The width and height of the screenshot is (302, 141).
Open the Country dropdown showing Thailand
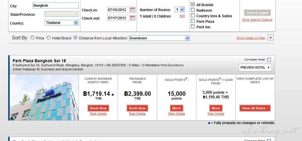click(62, 23)
